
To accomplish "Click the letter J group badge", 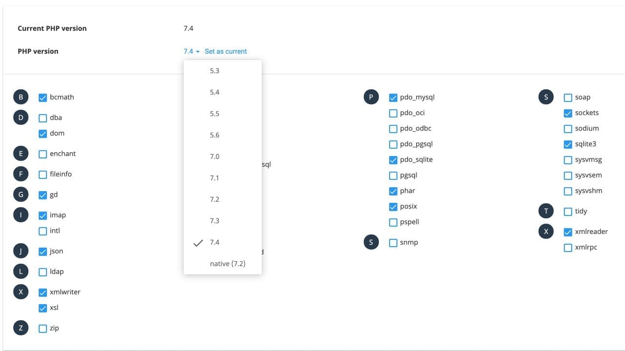I will tap(21, 251).
